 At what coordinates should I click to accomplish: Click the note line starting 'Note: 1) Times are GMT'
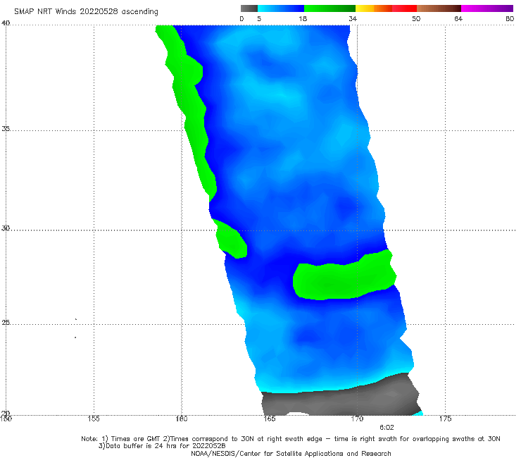(x=291, y=439)
